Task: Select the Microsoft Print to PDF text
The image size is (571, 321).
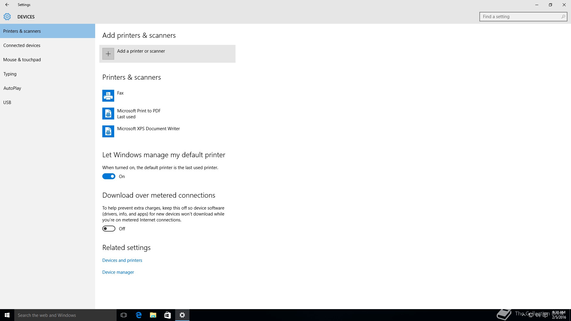Action: pos(139,111)
